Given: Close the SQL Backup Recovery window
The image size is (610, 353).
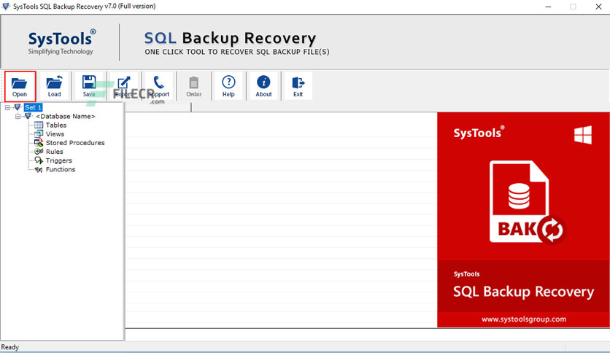Looking at the screenshot, I should click(x=598, y=7).
